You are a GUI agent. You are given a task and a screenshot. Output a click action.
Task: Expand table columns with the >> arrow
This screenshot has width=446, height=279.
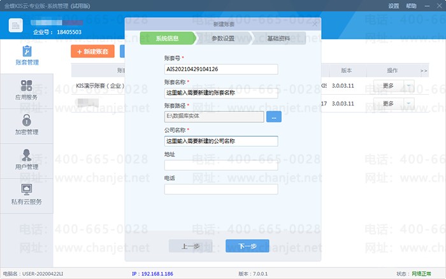point(424,71)
